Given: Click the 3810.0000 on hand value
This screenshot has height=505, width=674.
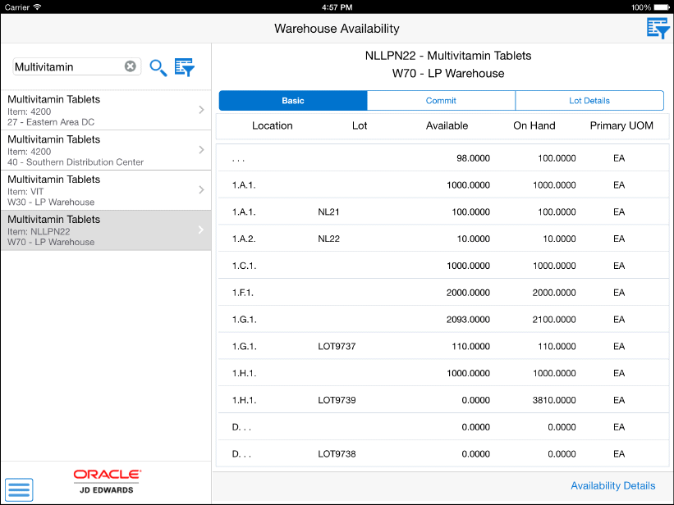Looking at the screenshot, I should 554,400.
